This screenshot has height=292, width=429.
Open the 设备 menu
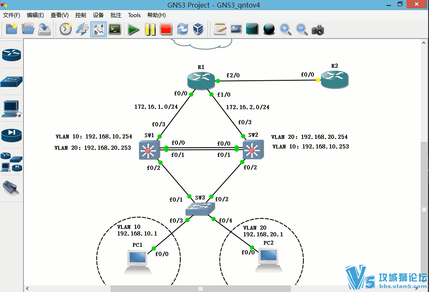pos(98,15)
